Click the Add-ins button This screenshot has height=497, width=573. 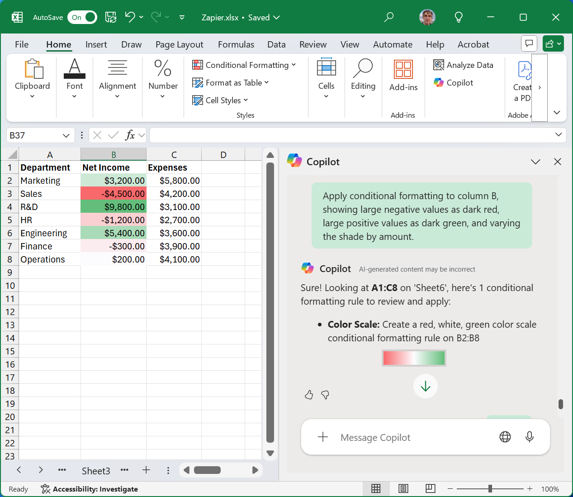pos(403,75)
